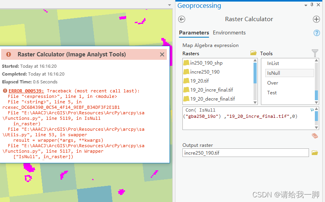Open the Raster Calculator help icon
The width and height of the screenshot is (325, 202).
coord(317,33)
